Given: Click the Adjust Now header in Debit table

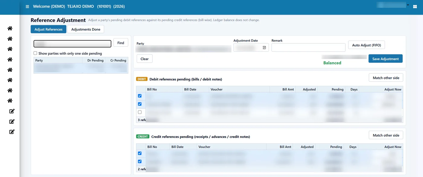Looking at the screenshot, I should (381, 89).
